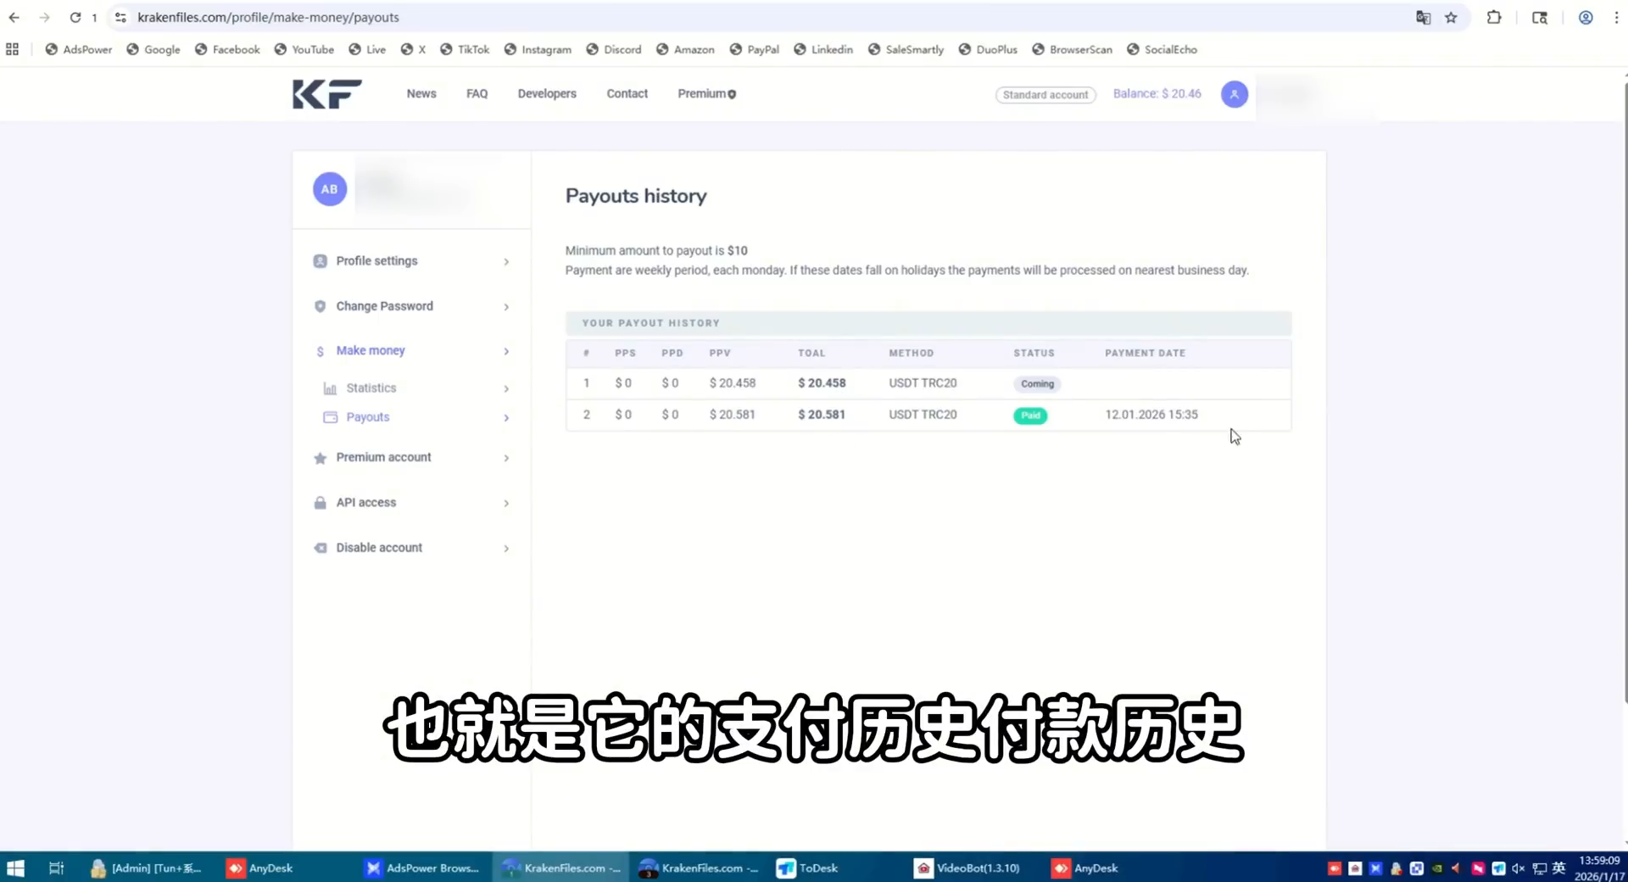Click the AB profile avatar circle
Screen dimensions: 1628x882
(330, 189)
